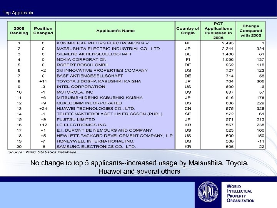Viewport: 277px width, 208px height.
Task: Select 'HUAWEI TECHNOLOGIES CO., LTD.' name
Action: 95,109
